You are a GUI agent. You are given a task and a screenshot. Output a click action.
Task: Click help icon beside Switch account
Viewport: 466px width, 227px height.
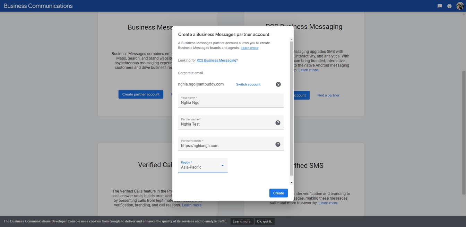point(278,84)
